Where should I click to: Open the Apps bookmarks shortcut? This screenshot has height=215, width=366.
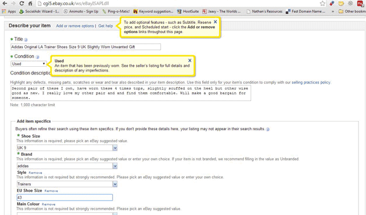(x=9, y=11)
